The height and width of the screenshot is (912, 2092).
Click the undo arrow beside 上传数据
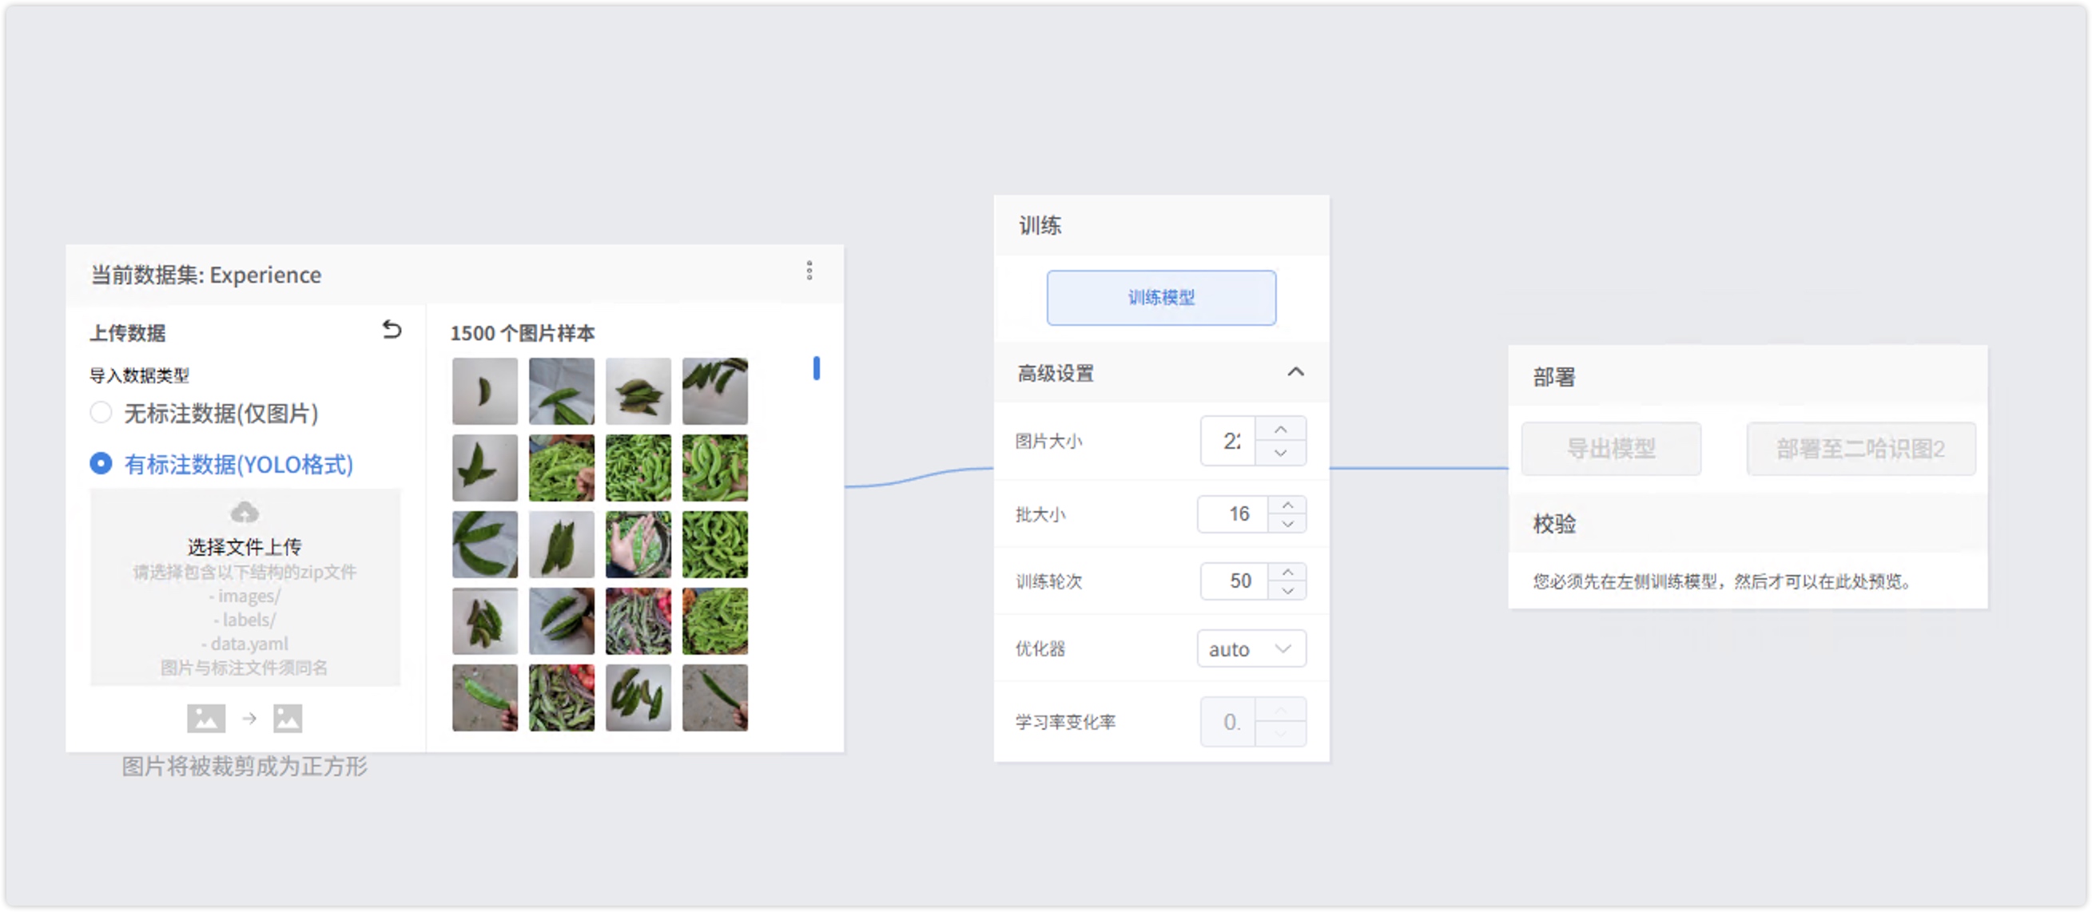click(392, 330)
